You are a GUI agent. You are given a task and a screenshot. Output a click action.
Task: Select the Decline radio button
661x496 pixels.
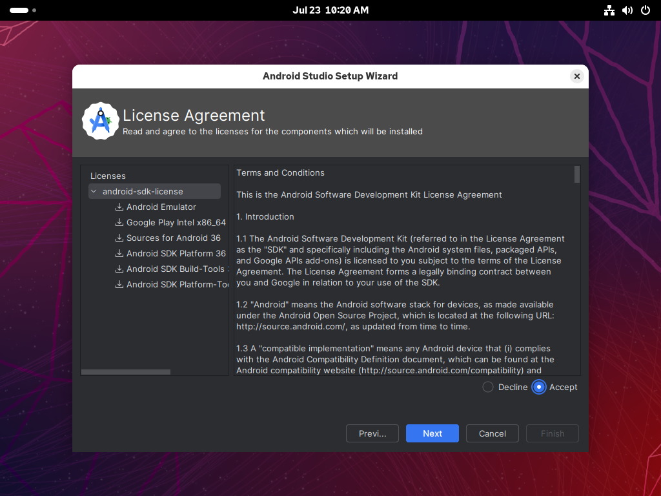[488, 387]
